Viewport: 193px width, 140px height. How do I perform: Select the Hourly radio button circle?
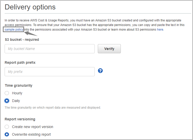tap(7, 93)
